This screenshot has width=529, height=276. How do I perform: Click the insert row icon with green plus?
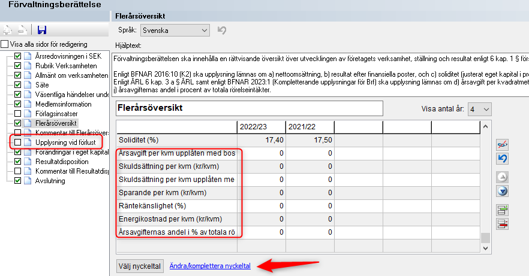point(503,210)
